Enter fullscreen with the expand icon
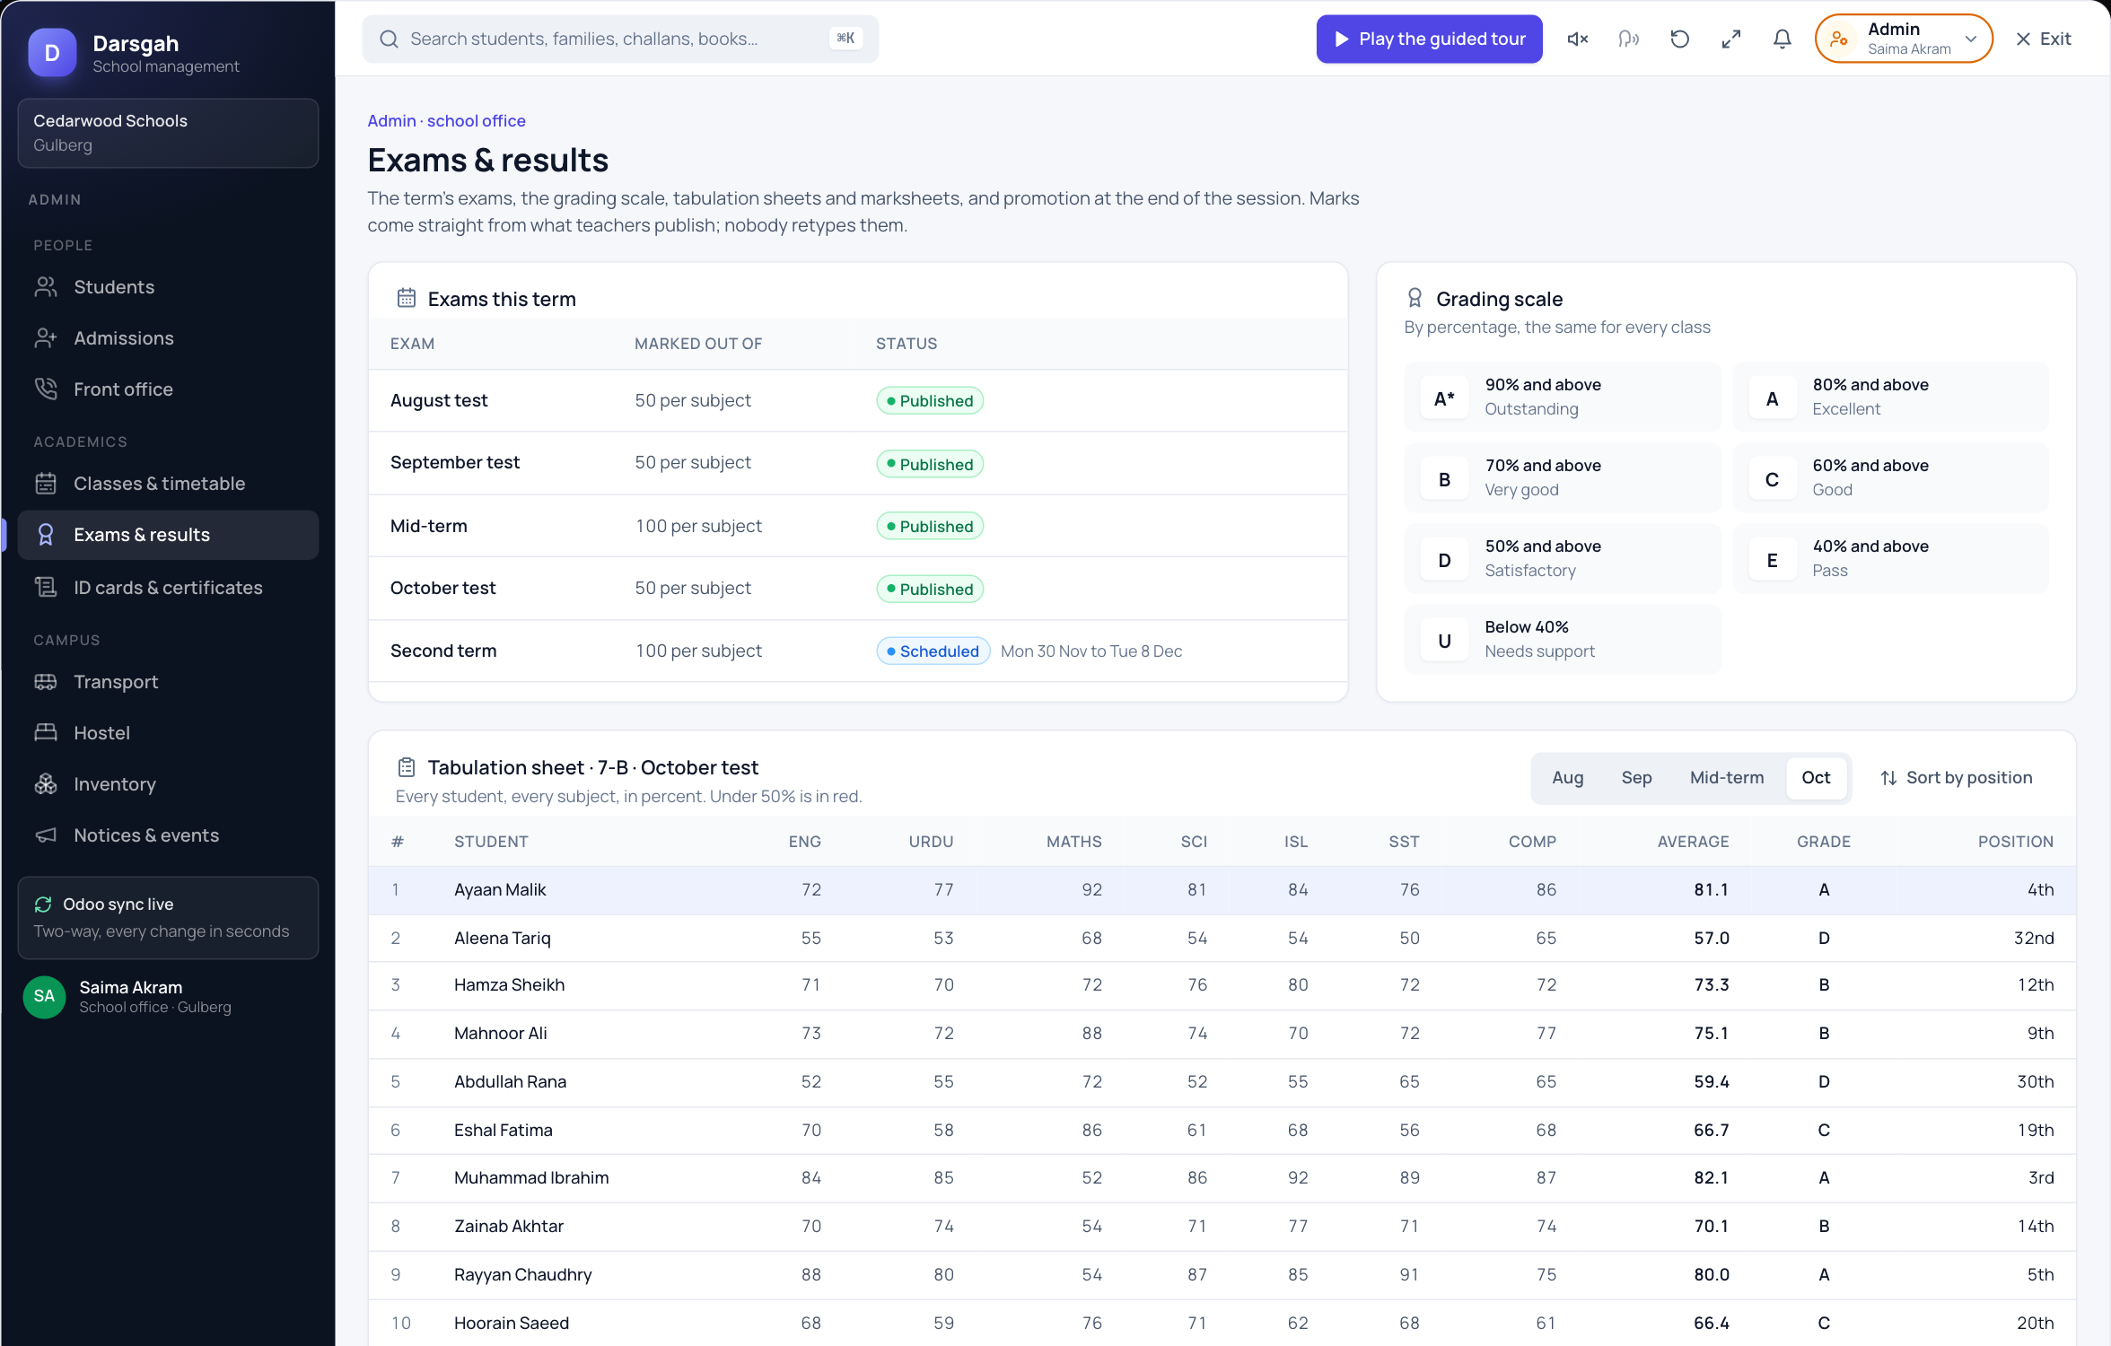Screen dimensions: 2111x1346 tap(1730, 39)
